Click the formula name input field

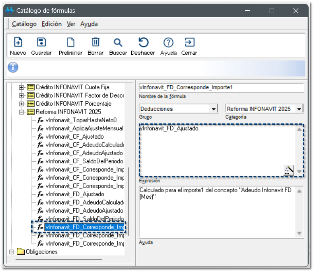[221, 88]
